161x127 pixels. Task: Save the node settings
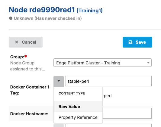(x=137, y=42)
